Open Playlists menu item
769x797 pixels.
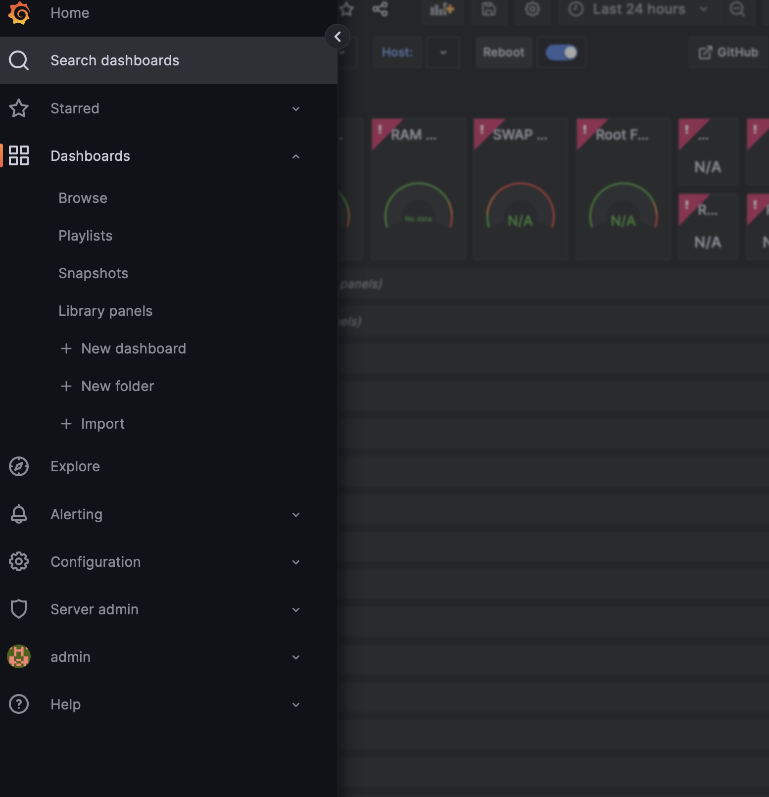[x=85, y=236]
